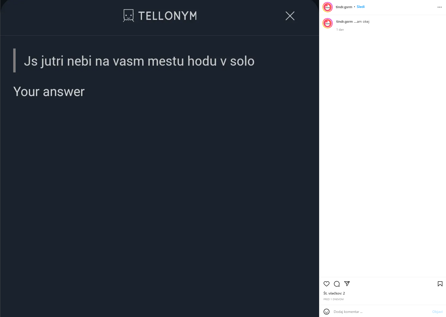Click the avatar next to the caption

[x=328, y=23]
